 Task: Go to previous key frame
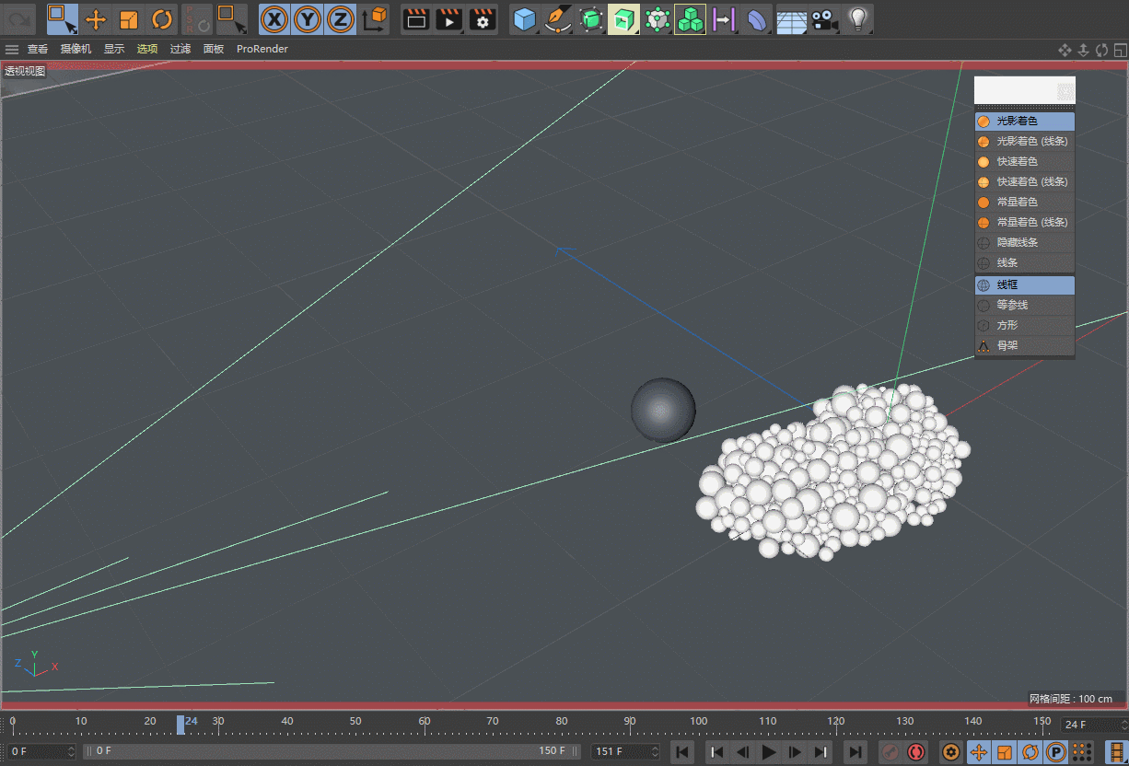point(719,752)
